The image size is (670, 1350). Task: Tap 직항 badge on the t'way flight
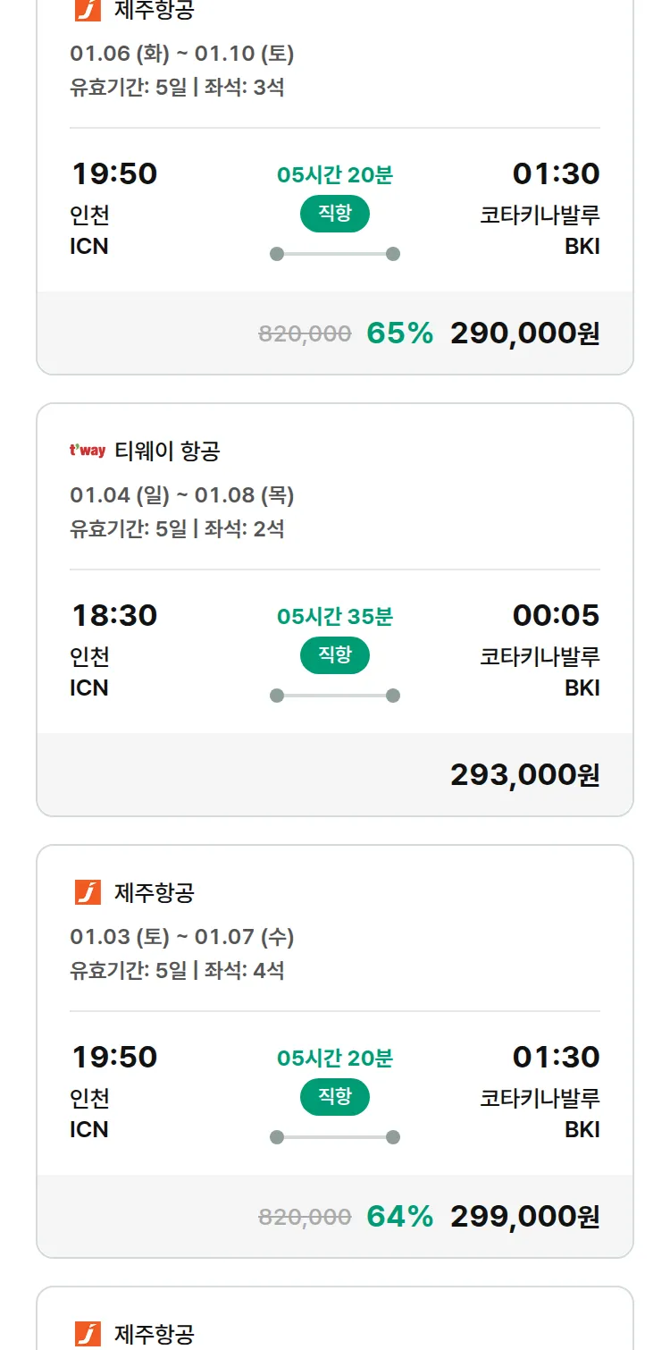click(334, 655)
